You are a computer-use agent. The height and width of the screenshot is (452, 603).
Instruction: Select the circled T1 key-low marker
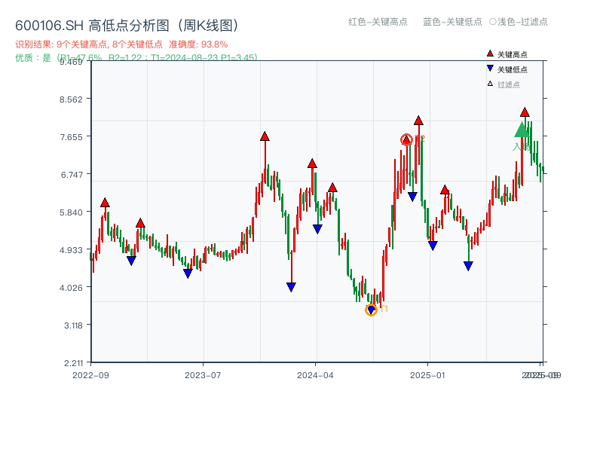[x=370, y=310]
